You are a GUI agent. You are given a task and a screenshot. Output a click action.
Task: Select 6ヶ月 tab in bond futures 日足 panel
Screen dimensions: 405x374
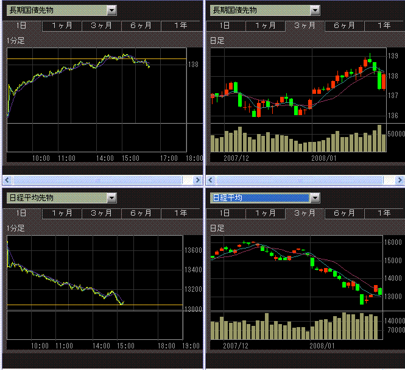tap(344, 26)
